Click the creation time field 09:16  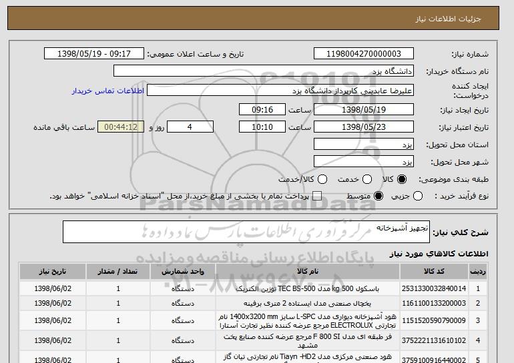tap(262, 109)
